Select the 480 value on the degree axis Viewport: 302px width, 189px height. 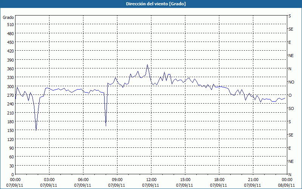11,34
